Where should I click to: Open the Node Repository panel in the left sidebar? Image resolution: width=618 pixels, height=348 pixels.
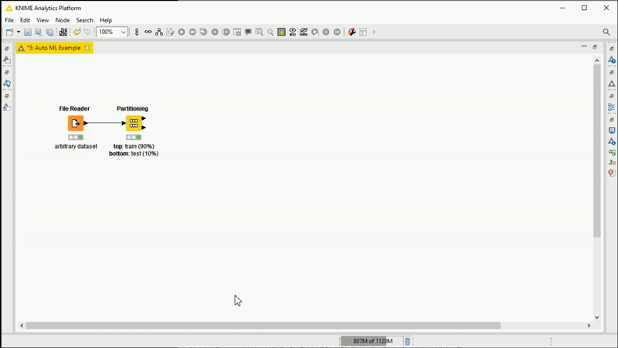click(x=7, y=107)
